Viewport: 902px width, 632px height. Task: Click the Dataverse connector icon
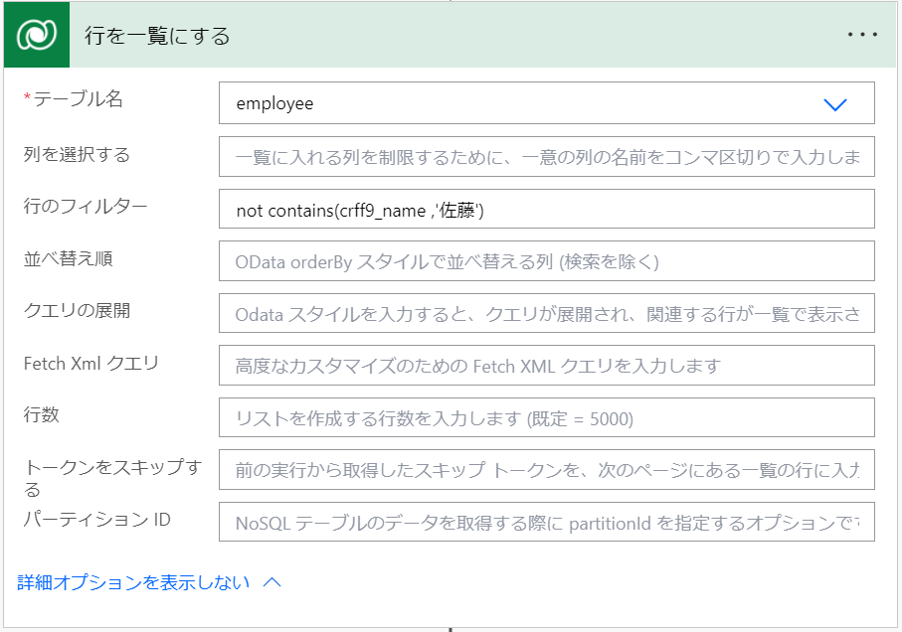pyautogui.click(x=37, y=35)
